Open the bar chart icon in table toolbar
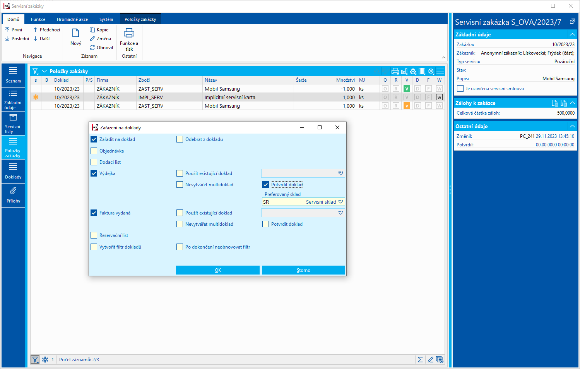Screen dimensions: 580x369 tap(404, 71)
